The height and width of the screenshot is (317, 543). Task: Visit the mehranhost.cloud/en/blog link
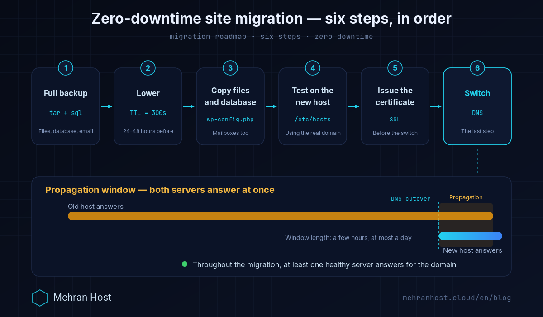tap(457, 298)
